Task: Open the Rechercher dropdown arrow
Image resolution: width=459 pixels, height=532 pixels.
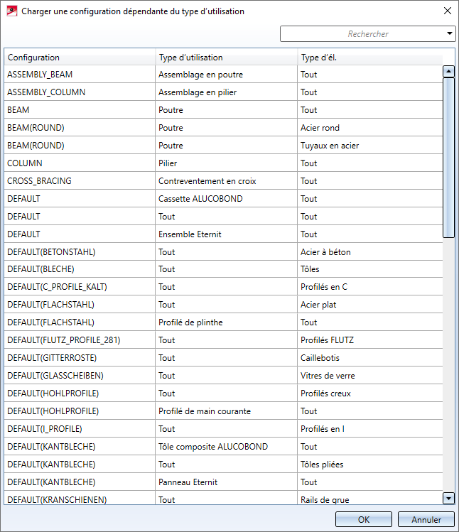Action: point(450,33)
